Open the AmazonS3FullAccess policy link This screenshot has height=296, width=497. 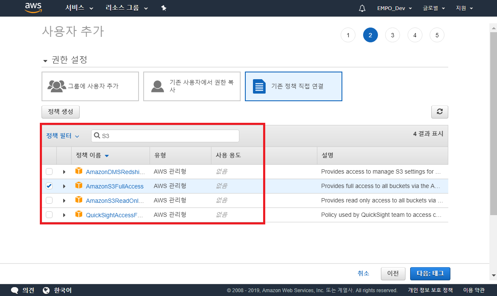tap(115, 186)
